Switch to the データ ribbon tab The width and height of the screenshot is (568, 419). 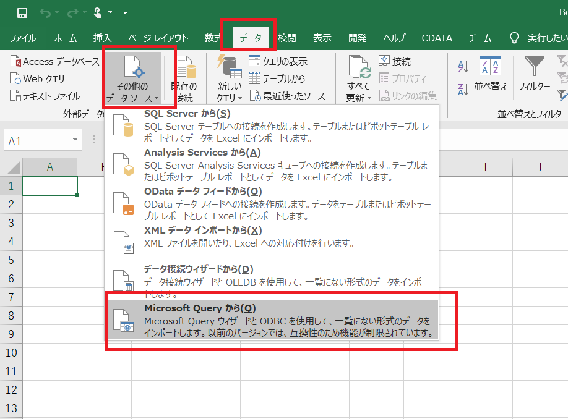(x=251, y=38)
